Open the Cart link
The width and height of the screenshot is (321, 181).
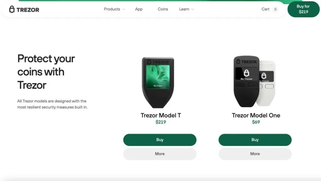click(265, 9)
